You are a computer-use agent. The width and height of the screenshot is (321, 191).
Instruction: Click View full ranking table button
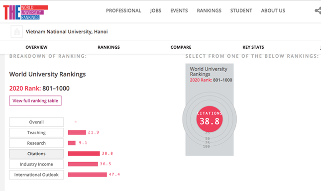(35, 100)
